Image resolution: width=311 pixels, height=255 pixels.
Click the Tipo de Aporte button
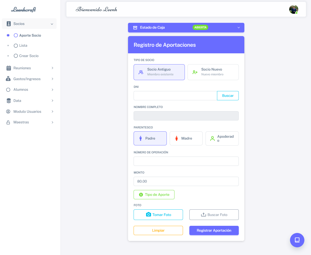click(x=154, y=195)
